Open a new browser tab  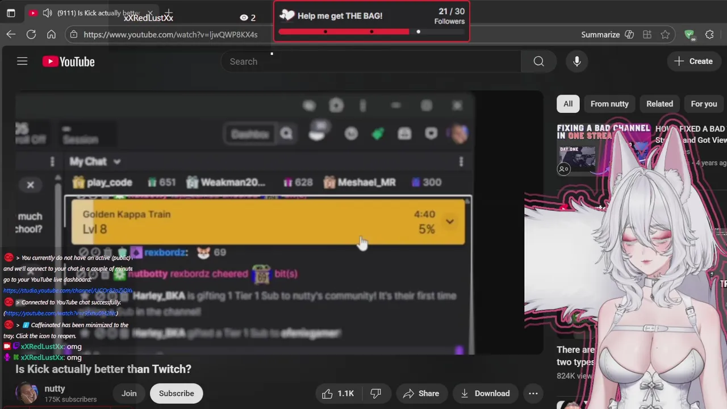pos(168,13)
